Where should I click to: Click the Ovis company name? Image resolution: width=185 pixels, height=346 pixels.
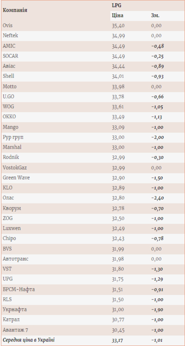pyautogui.click(x=8, y=25)
